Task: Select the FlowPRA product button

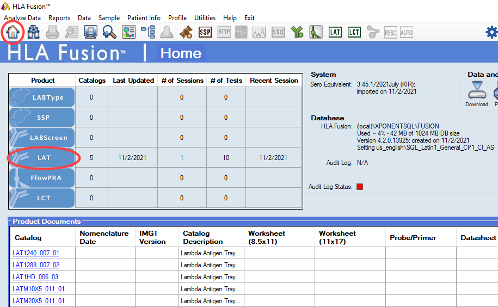Action: point(42,178)
